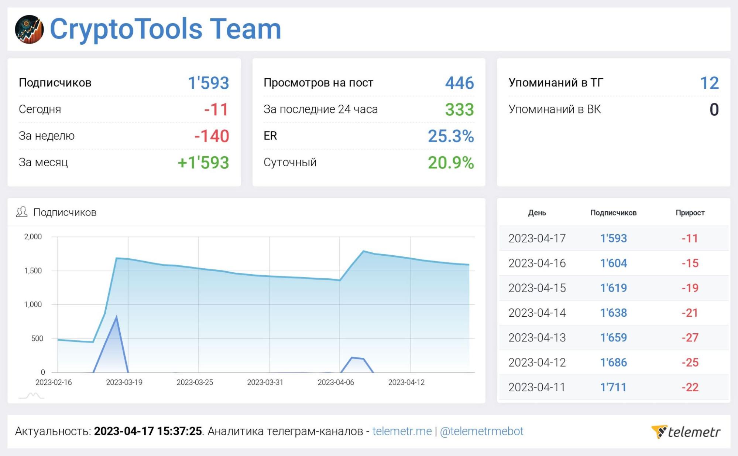The image size is (738, 456).
Task: Click the ER value 25.3%
Action: click(x=451, y=136)
